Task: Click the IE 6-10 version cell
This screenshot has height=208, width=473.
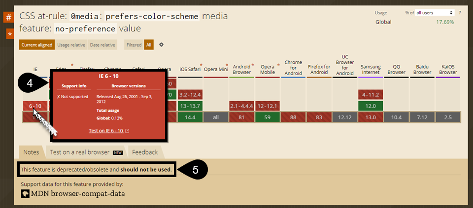Action: coord(35,106)
